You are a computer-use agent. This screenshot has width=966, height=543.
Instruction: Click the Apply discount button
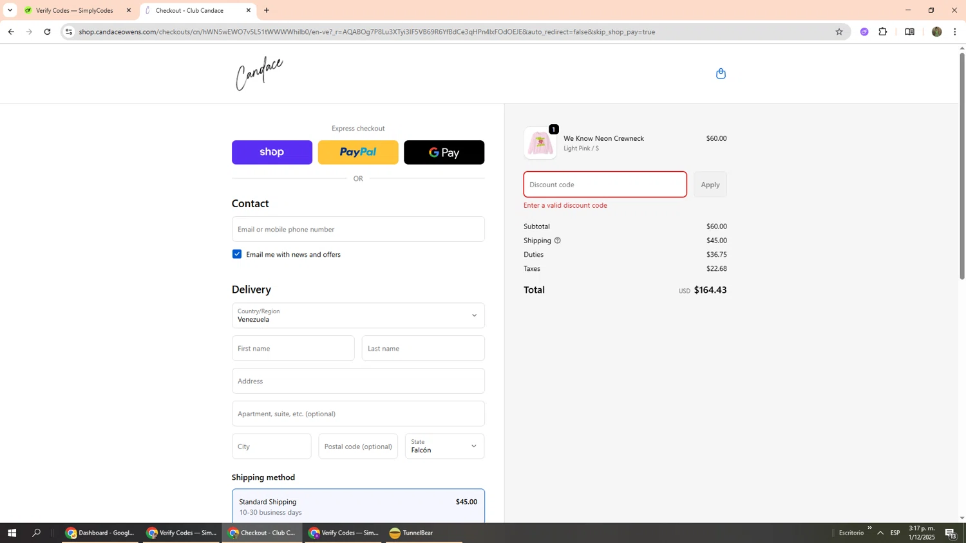point(710,185)
